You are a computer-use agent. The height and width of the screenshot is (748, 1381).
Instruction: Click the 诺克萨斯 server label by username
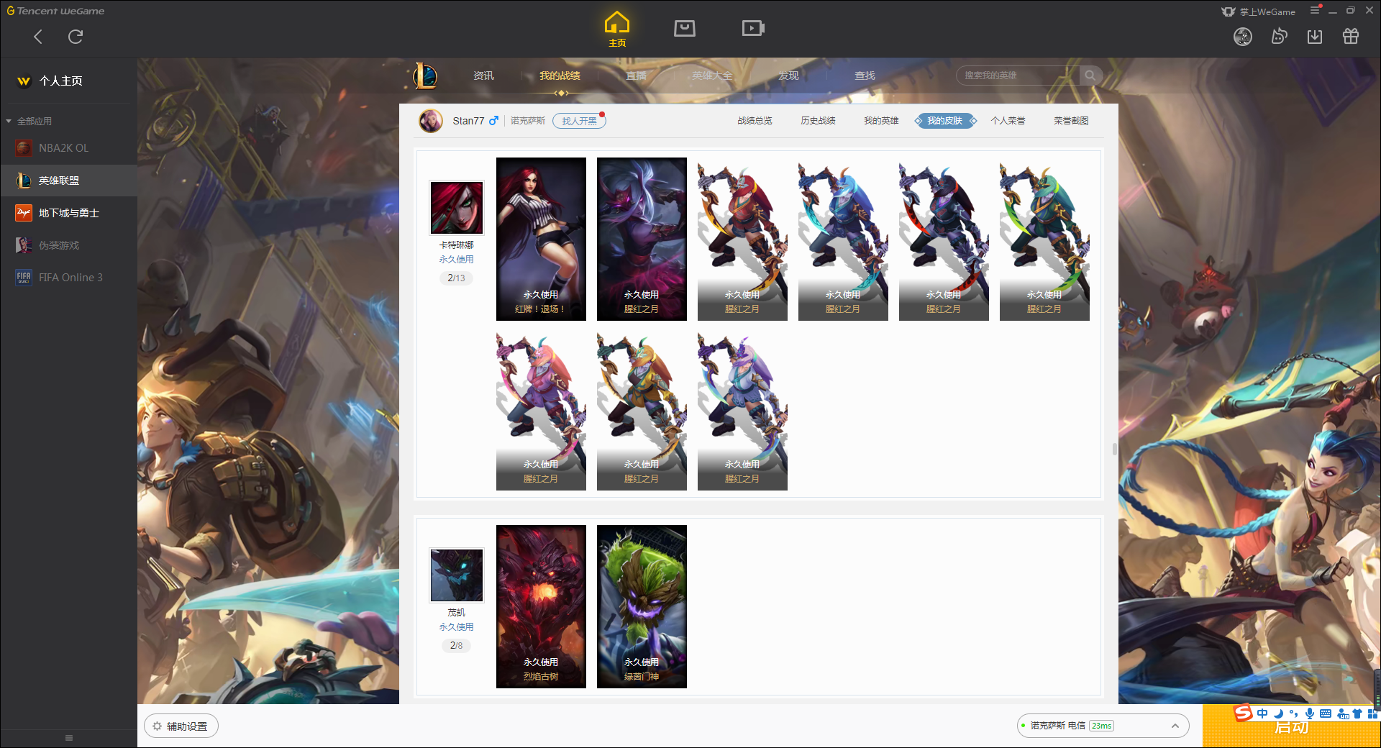(x=528, y=121)
